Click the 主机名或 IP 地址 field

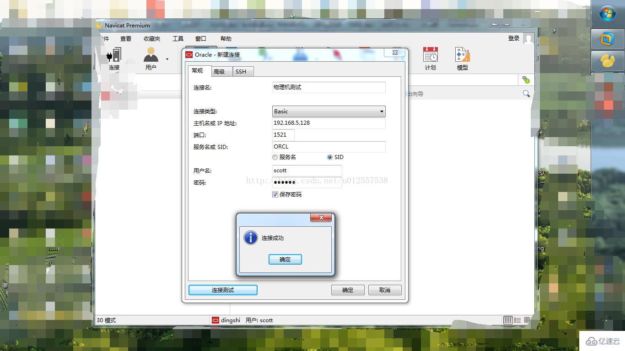click(x=329, y=123)
